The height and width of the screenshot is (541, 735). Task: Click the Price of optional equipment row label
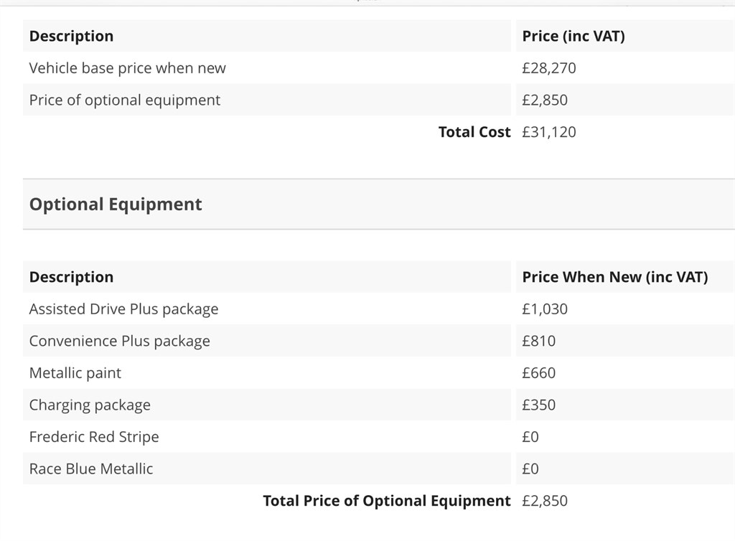(125, 100)
